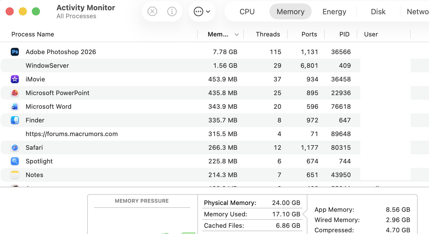
Task: Click the Finder face icon
Action: (15, 120)
